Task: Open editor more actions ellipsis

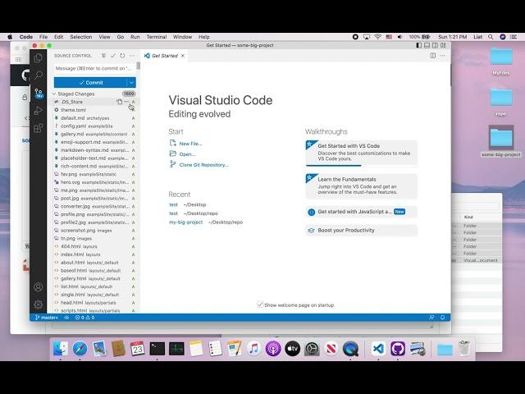Action: [x=443, y=56]
